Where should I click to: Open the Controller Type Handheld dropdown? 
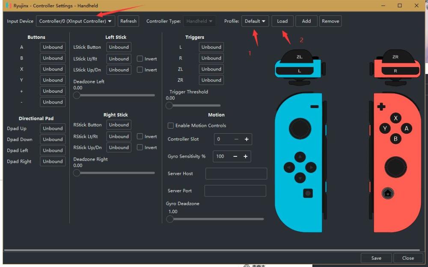pos(199,21)
